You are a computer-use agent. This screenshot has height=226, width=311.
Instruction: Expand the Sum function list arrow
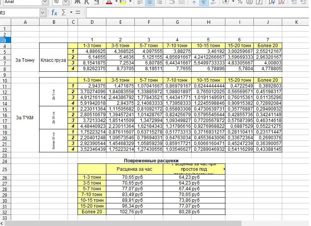(71, 13)
